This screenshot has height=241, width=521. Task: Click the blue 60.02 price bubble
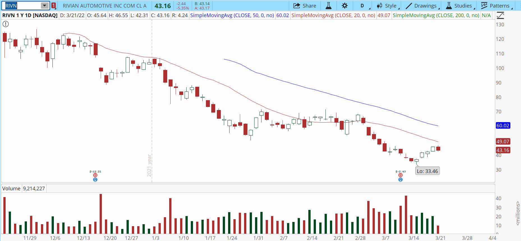click(x=503, y=126)
